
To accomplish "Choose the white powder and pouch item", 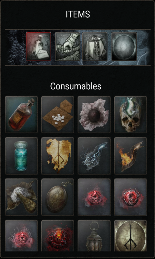I will pyautogui.click(x=21, y=197).
